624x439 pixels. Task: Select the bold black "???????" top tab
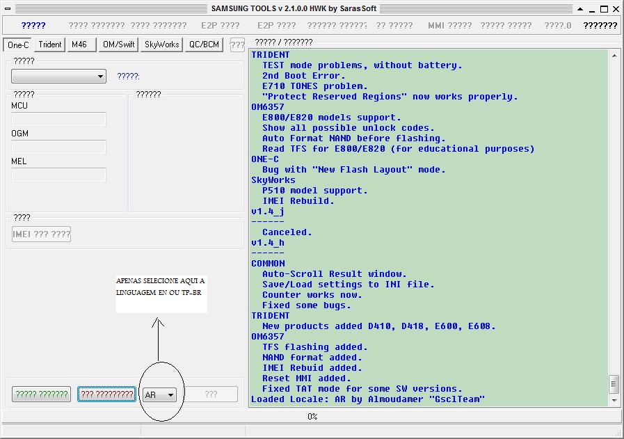[600, 26]
